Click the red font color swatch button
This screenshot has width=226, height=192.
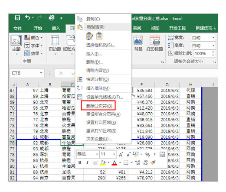point(115,163)
